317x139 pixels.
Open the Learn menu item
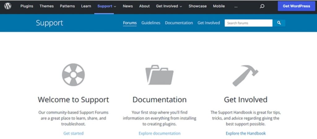pyautogui.click(x=86, y=6)
